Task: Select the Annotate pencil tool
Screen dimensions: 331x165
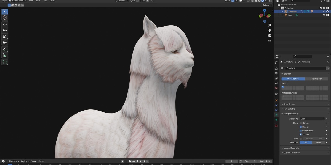Action: (x=5, y=50)
